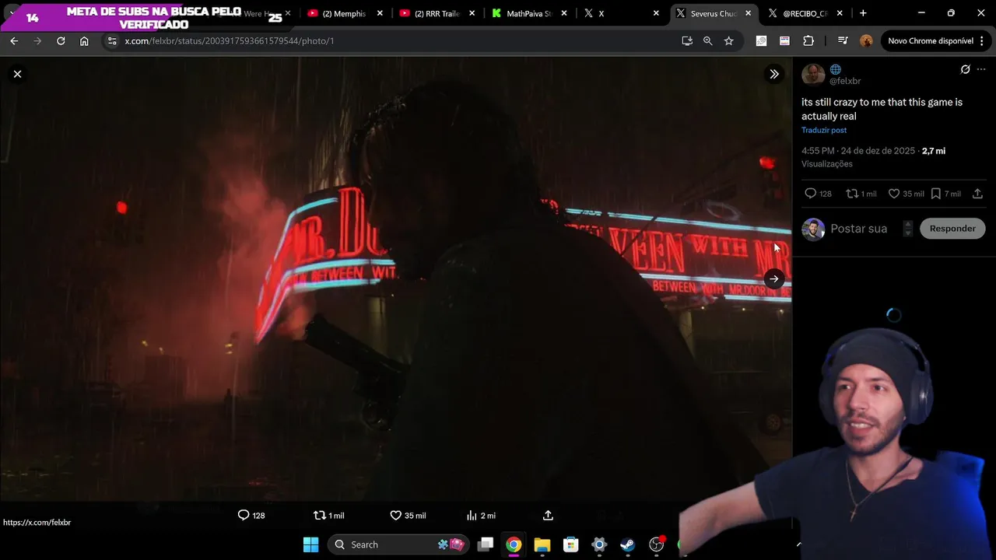Screen dimensions: 996x560
Task: Open @felxbr profile avatar
Action: [x=813, y=74]
